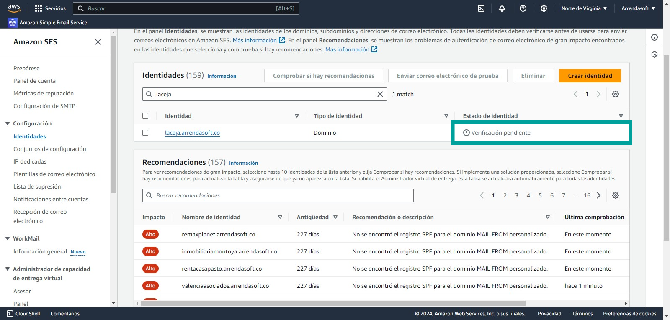
Task: Open the Servicios grid menu
Action: tap(50, 8)
